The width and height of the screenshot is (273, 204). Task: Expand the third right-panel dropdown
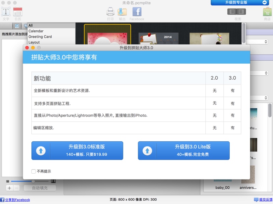(x=266, y=98)
